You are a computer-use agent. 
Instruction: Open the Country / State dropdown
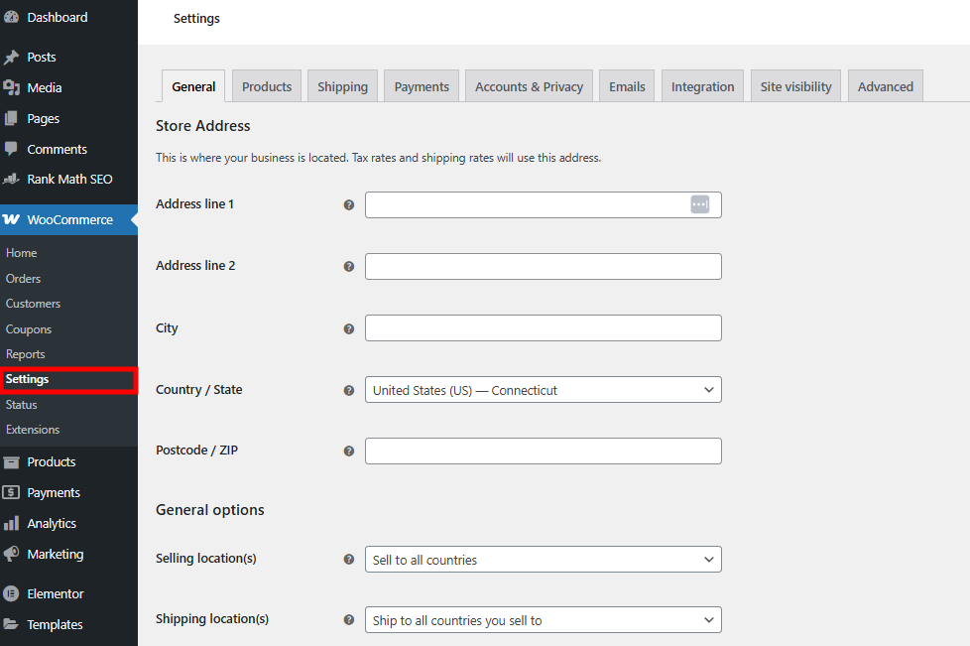tap(543, 390)
